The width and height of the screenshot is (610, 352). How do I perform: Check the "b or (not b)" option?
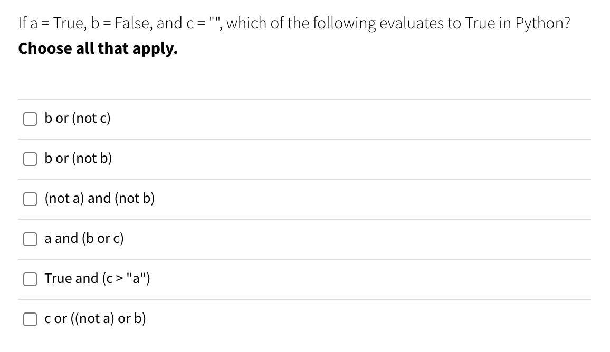[30, 159]
